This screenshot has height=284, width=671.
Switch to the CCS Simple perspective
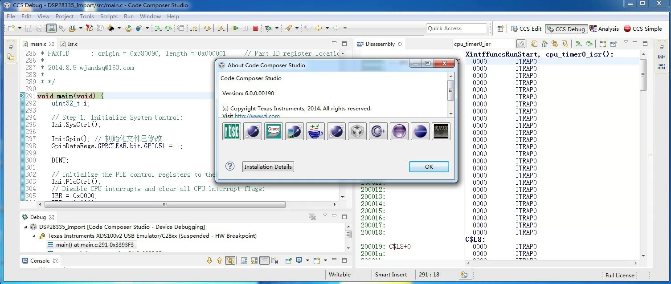tap(643, 28)
